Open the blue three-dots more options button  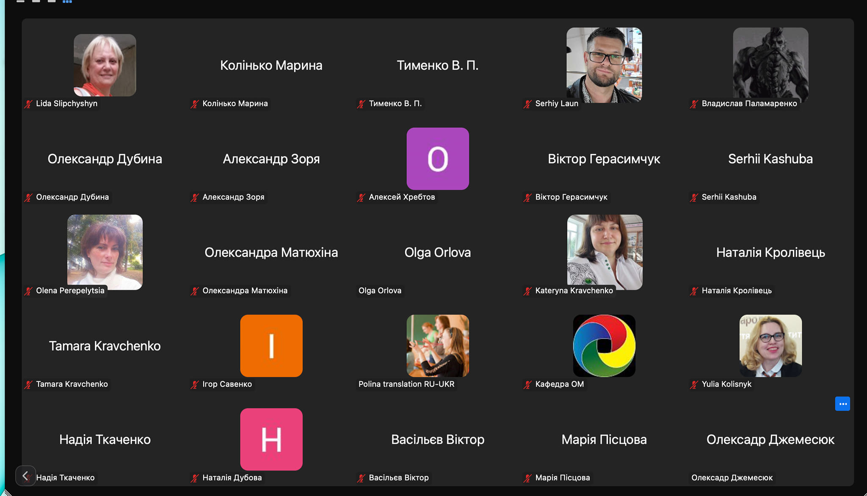pyautogui.click(x=842, y=404)
